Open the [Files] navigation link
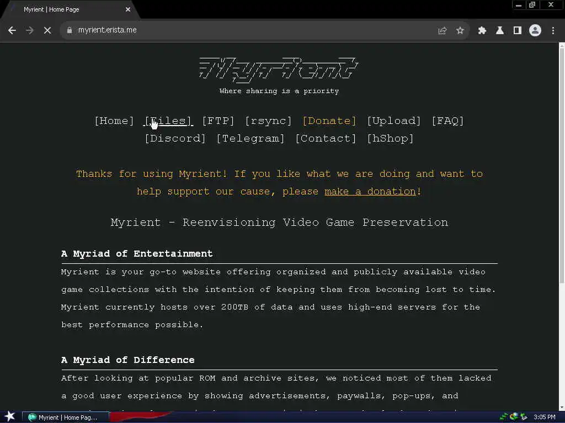565x423 pixels. point(168,121)
